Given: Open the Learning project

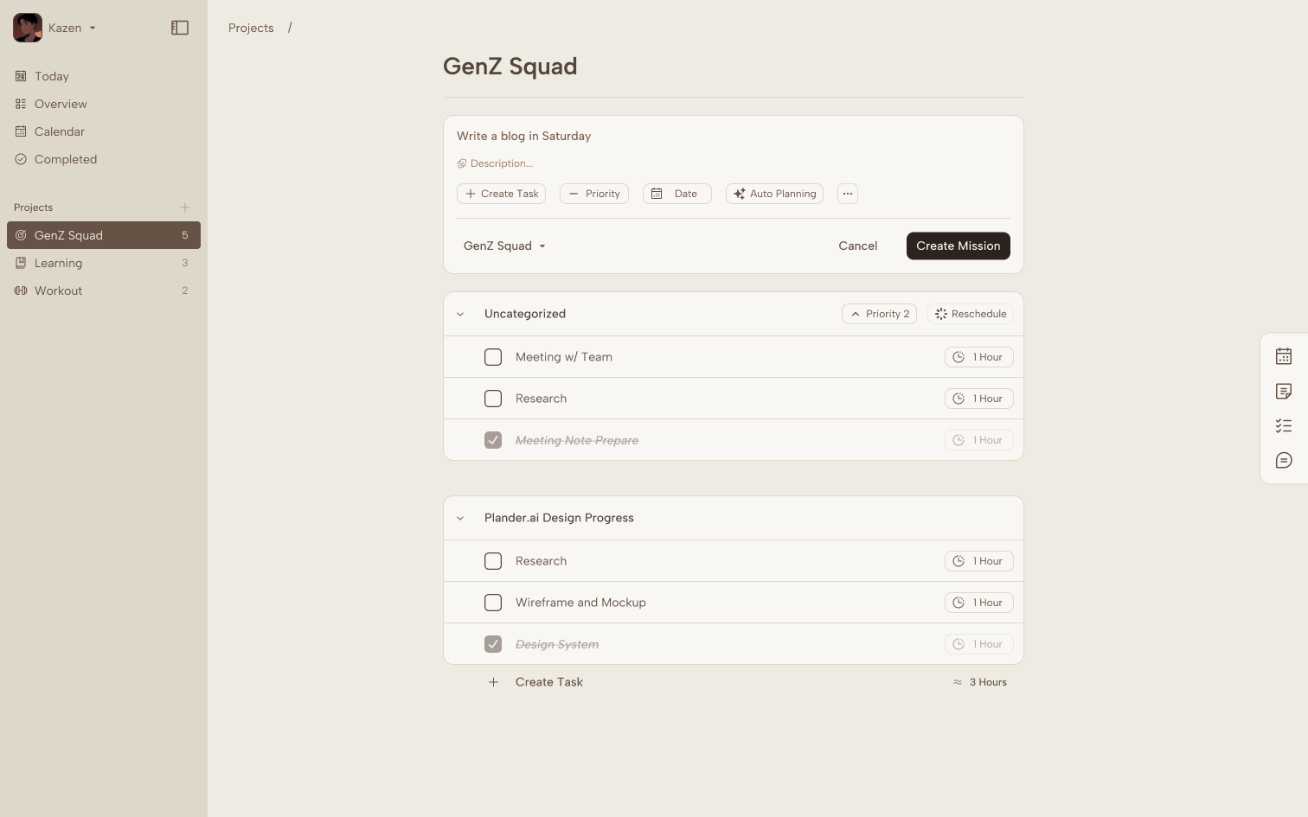Looking at the screenshot, I should point(58,263).
